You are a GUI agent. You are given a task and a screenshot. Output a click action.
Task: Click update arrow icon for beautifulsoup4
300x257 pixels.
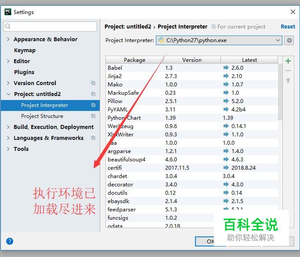tap(226, 159)
